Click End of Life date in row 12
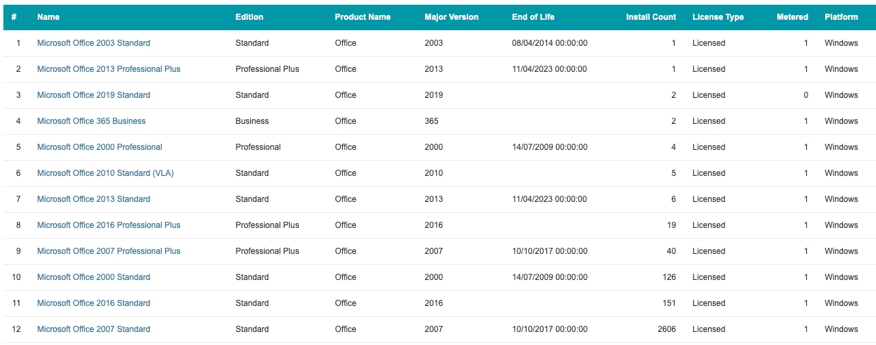This screenshot has height=345, width=876. [550, 329]
